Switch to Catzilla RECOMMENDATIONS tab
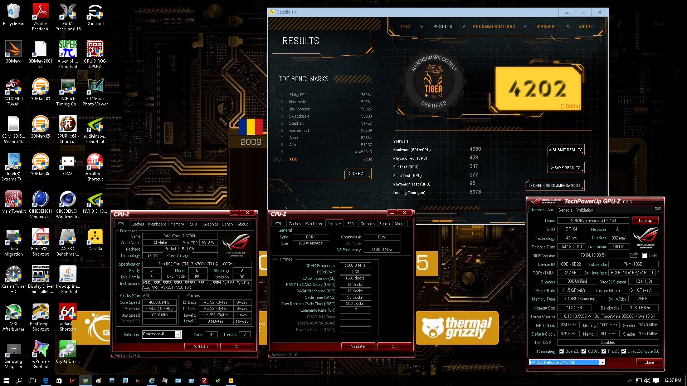This screenshot has width=687, height=386. (494, 27)
